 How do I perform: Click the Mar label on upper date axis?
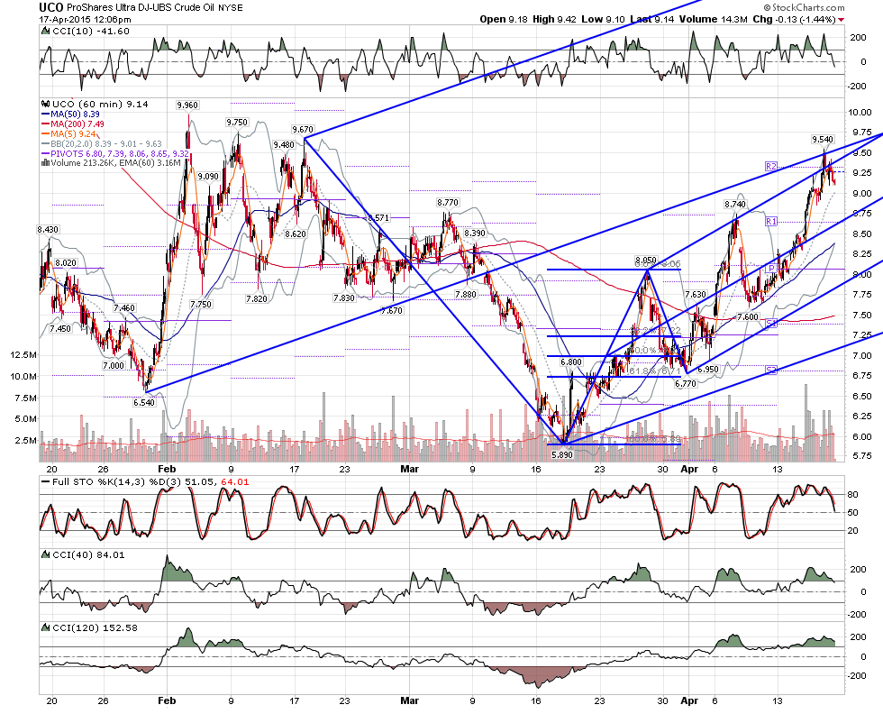pyautogui.click(x=409, y=469)
